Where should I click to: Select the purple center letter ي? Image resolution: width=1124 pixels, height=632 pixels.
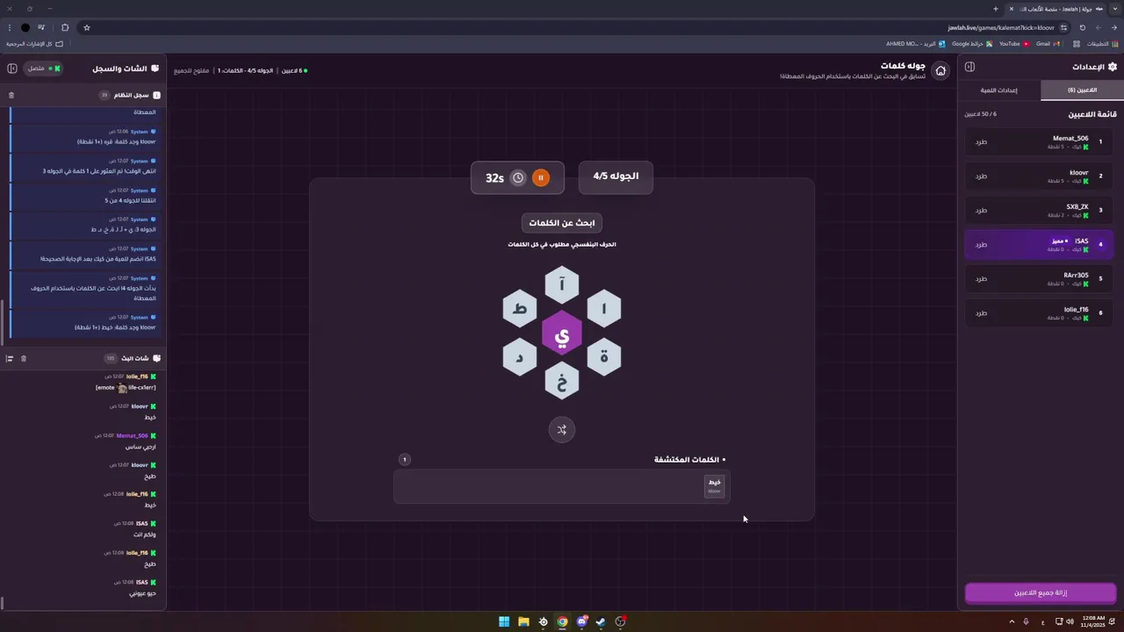562,334
